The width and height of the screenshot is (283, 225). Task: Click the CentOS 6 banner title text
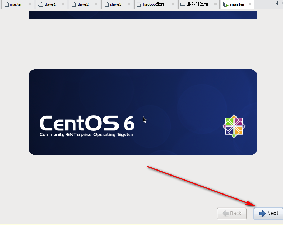tap(87, 123)
